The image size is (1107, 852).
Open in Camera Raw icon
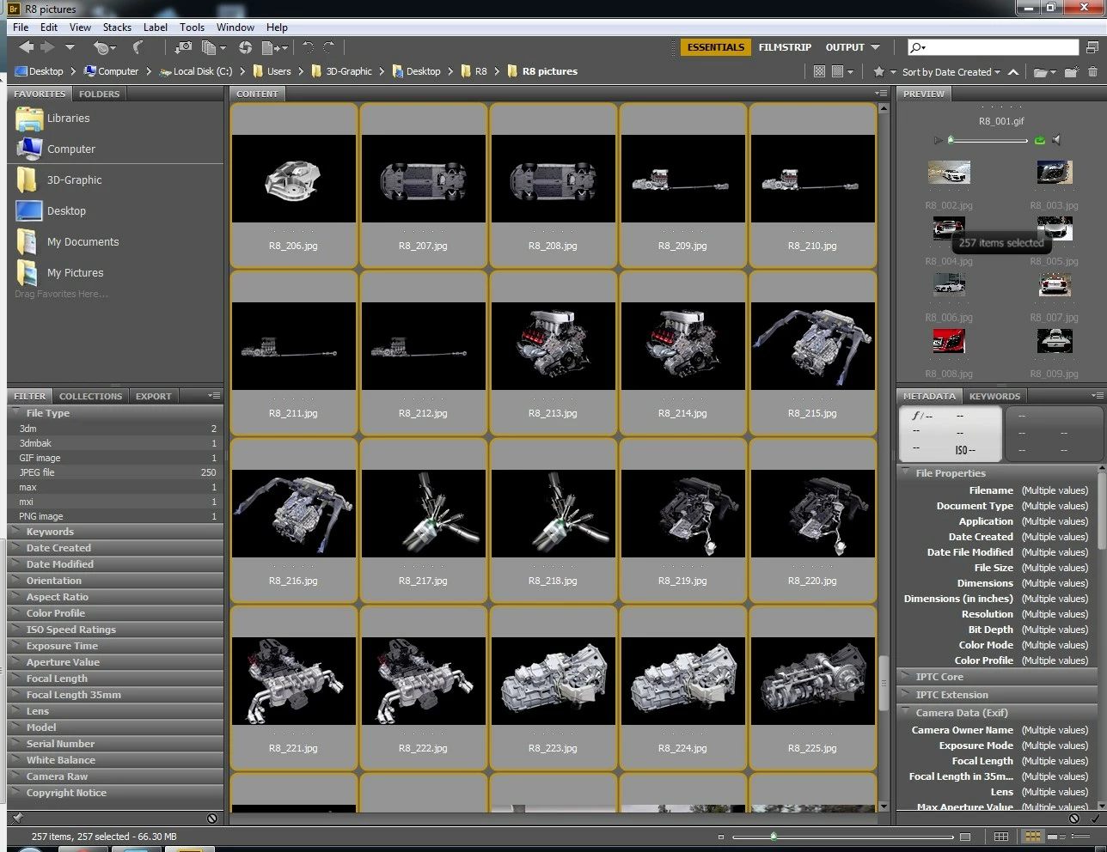(x=245, y=47)
